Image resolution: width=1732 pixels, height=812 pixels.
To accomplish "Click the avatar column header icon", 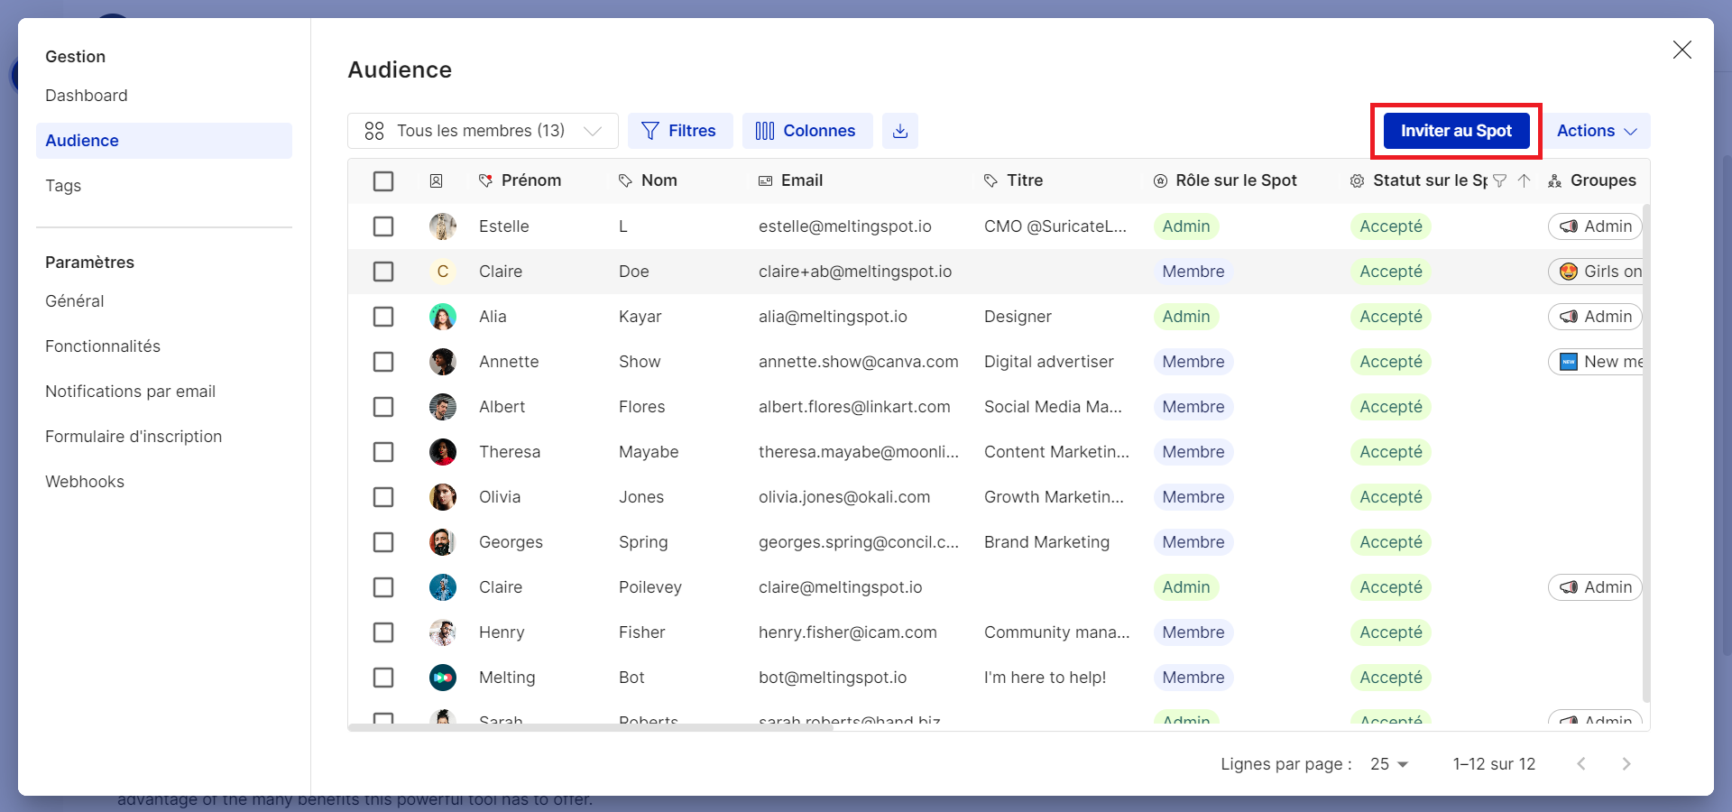I will [x=437, y=180].
